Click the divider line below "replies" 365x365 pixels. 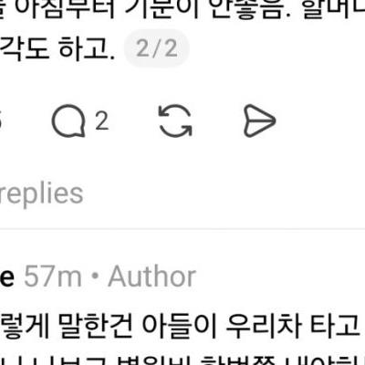click(x=182, y=228)
